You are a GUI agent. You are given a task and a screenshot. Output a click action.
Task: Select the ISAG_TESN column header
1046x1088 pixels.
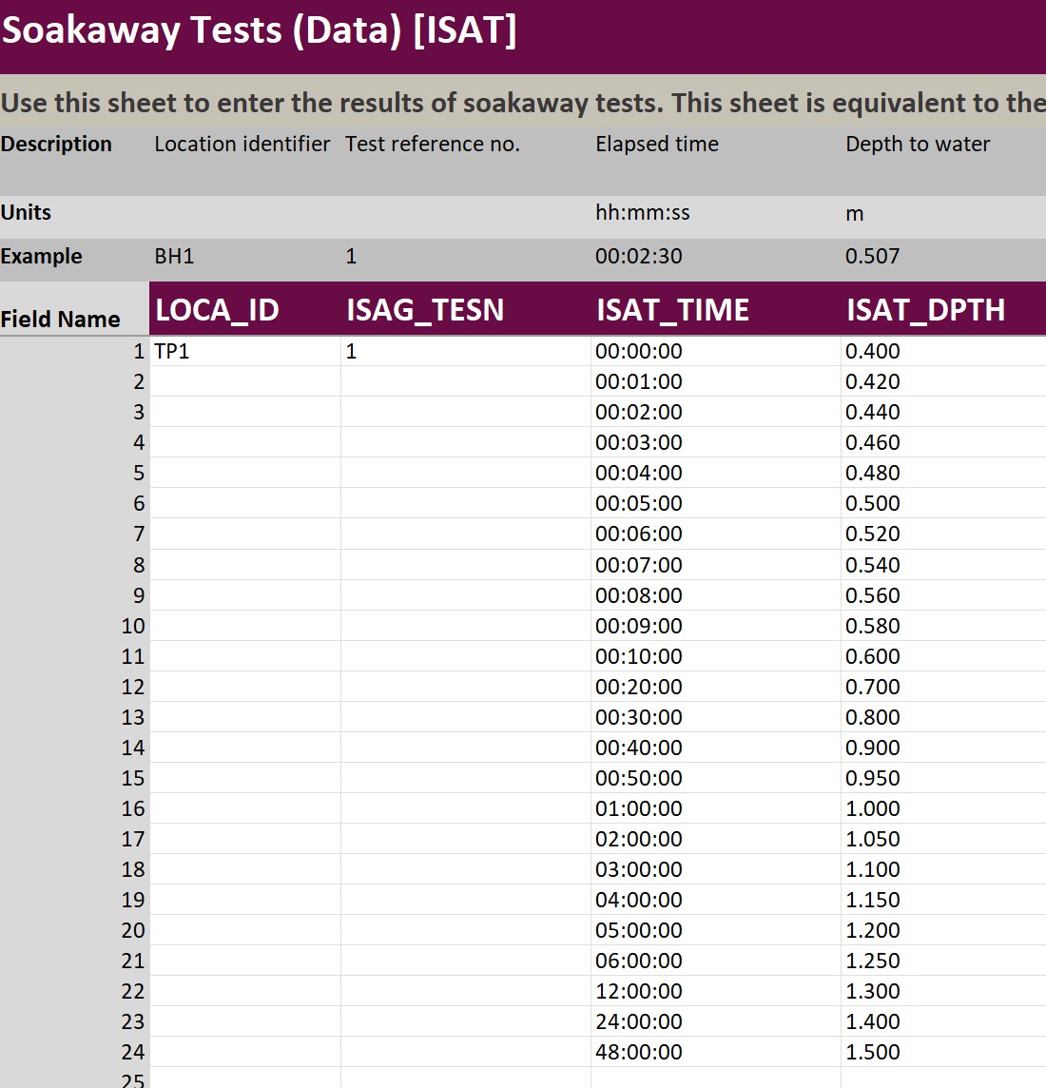(x=465, y=309)
